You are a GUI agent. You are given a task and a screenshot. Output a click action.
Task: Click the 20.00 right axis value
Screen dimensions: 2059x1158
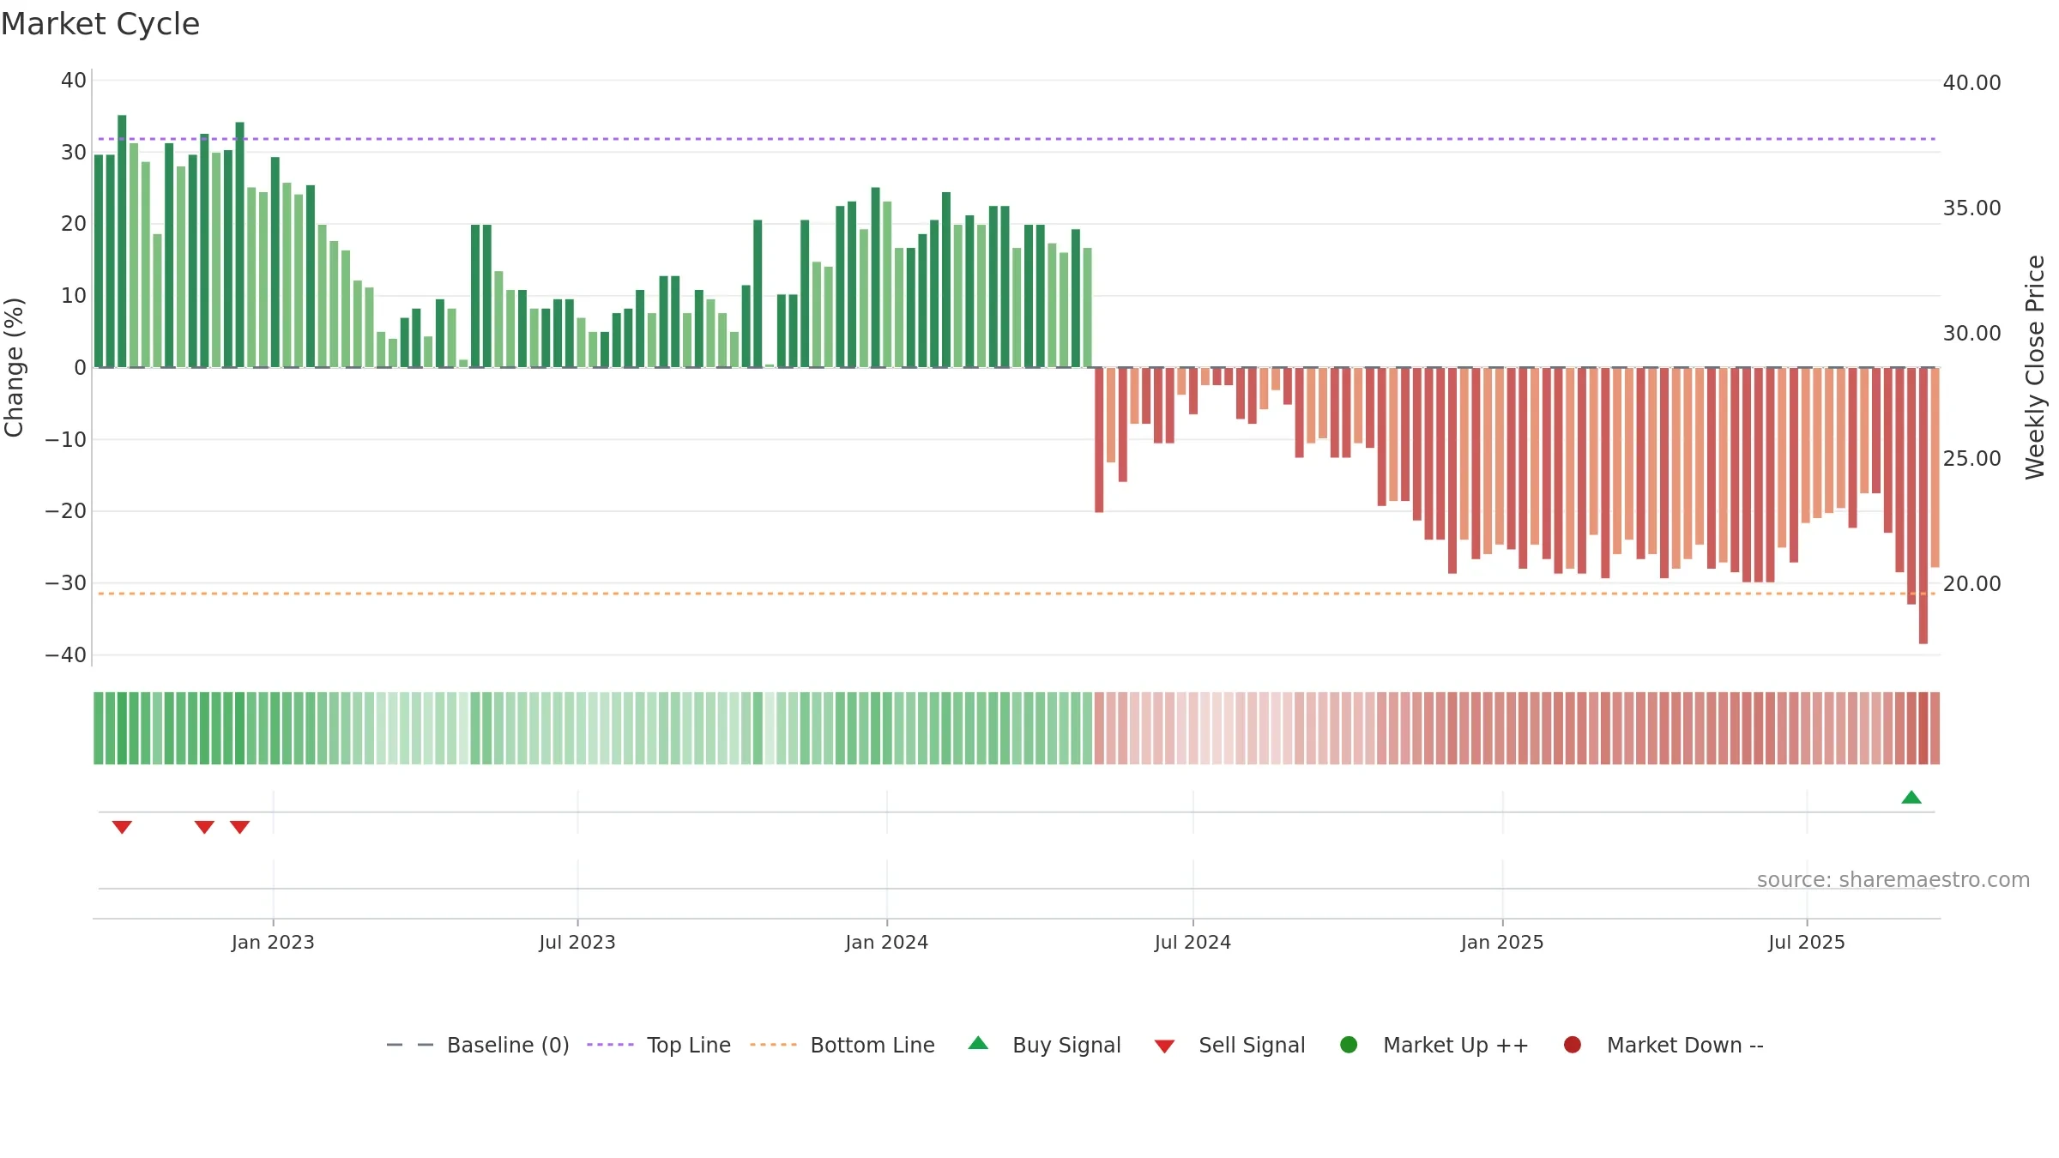tap(1971, 584)
